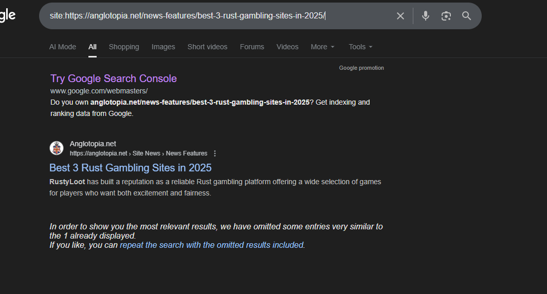The image size is (547, 294).
Task: Go to the Forums tab
Action: (252, 47)
